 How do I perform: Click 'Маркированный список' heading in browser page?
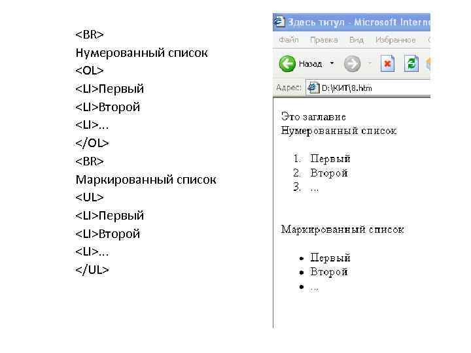pyautogui.click(x=342, y=229)
